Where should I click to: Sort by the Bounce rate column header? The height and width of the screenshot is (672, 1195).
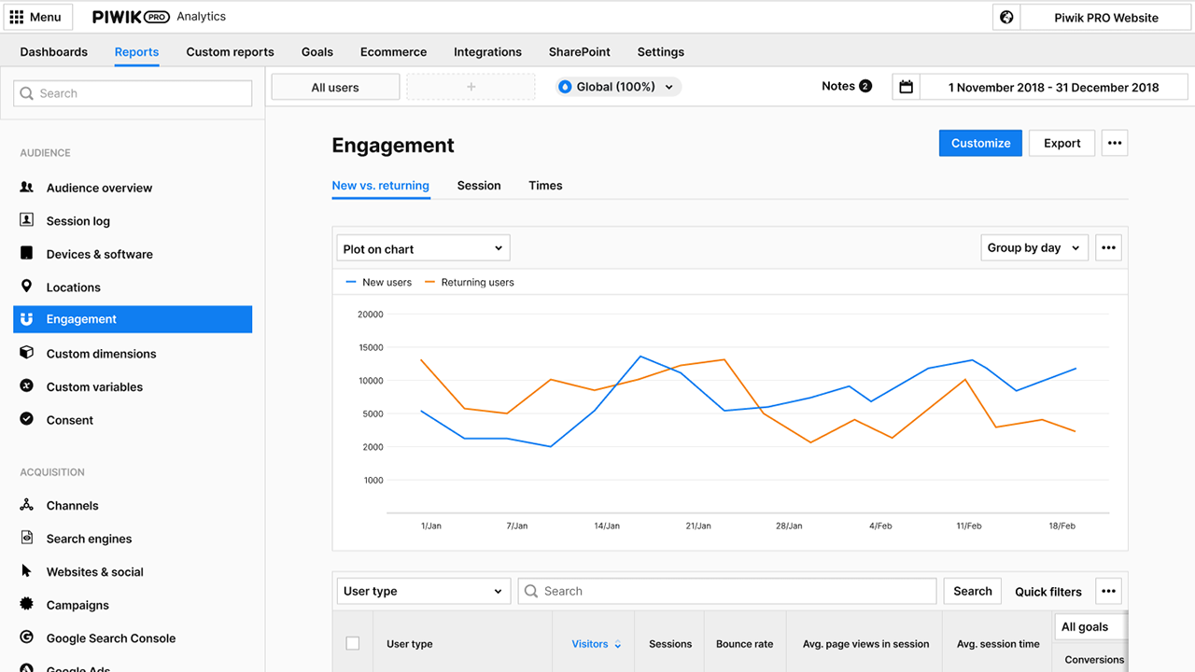[745, 644]
